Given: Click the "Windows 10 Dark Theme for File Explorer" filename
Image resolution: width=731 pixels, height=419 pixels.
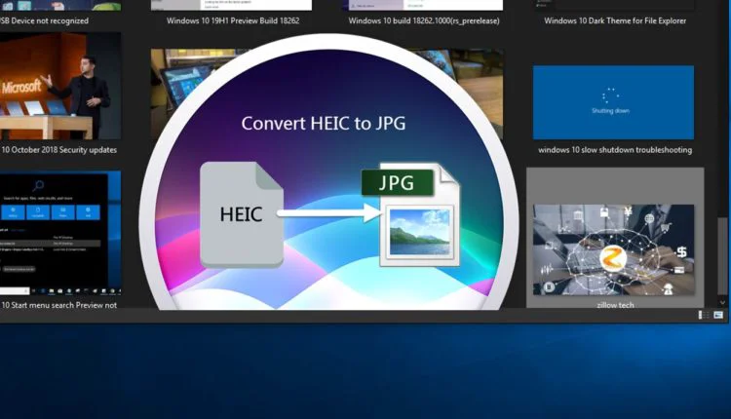Looking at the screenshot, I should coord(615,20).
